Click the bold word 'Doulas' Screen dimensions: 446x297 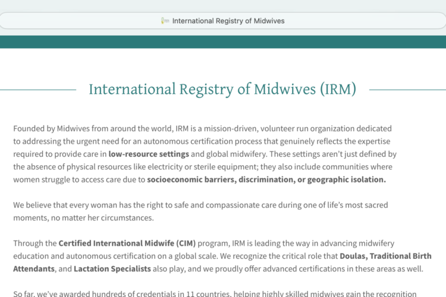[x=355, y=256]
